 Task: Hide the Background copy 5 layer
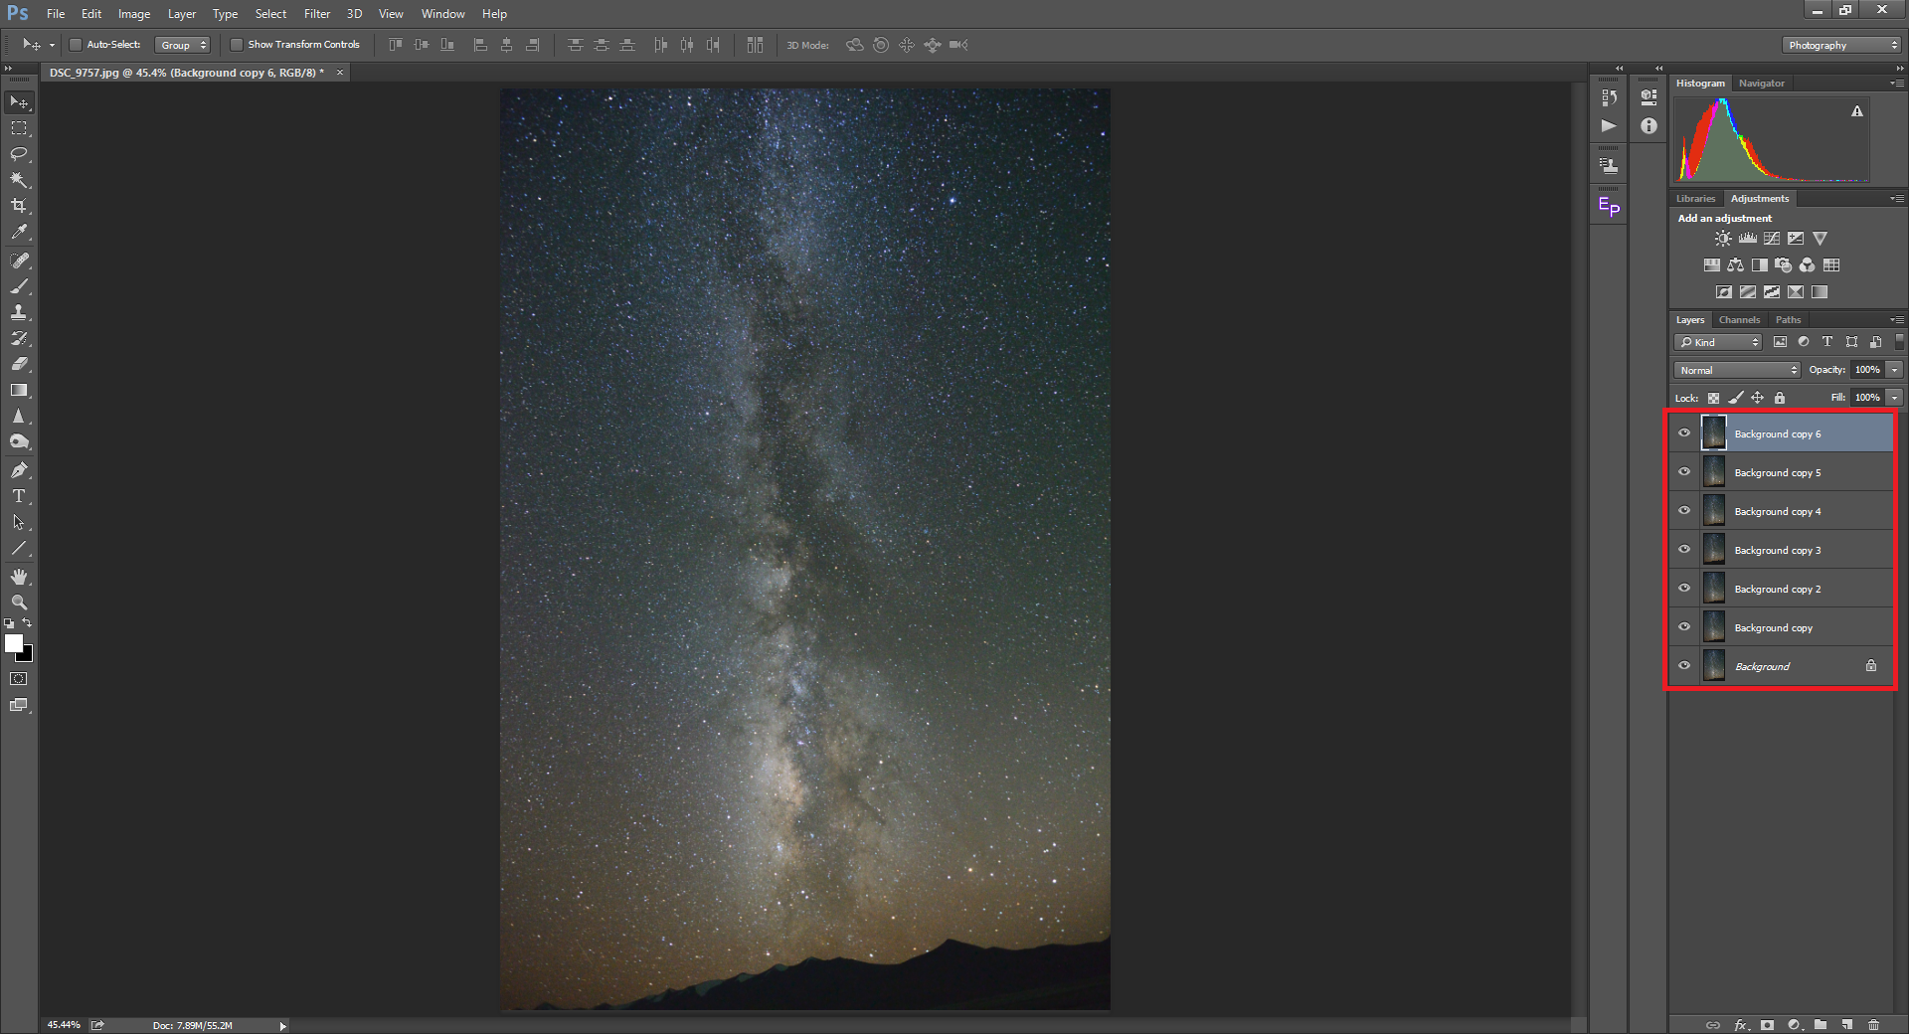pos(1684,472)
